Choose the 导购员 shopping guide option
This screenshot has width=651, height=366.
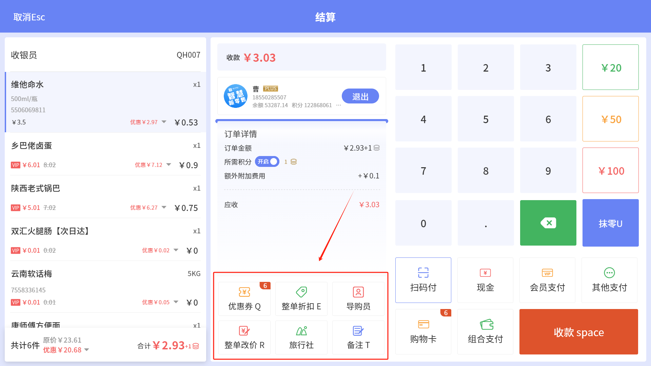pyautogui.click(x=358, y=299)
